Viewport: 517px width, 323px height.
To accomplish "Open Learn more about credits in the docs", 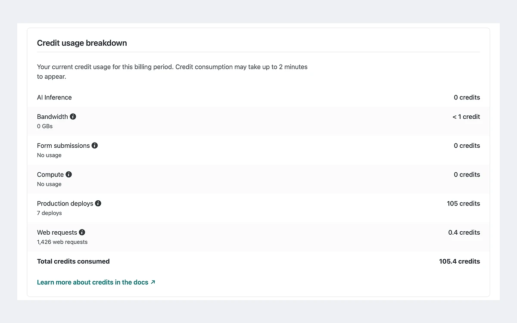I will [96, 282].
